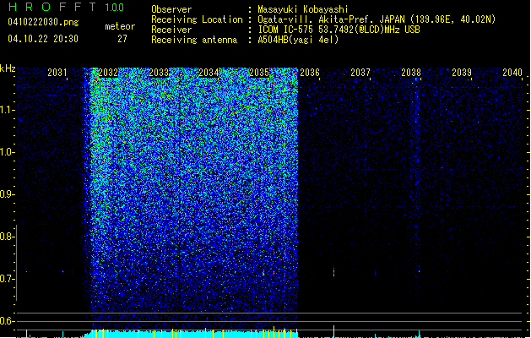Select the Ogata-vill. Akita-Pref. JAPAN location text
Viewport: 531px width, 338px height.
[x=377, y=19]
